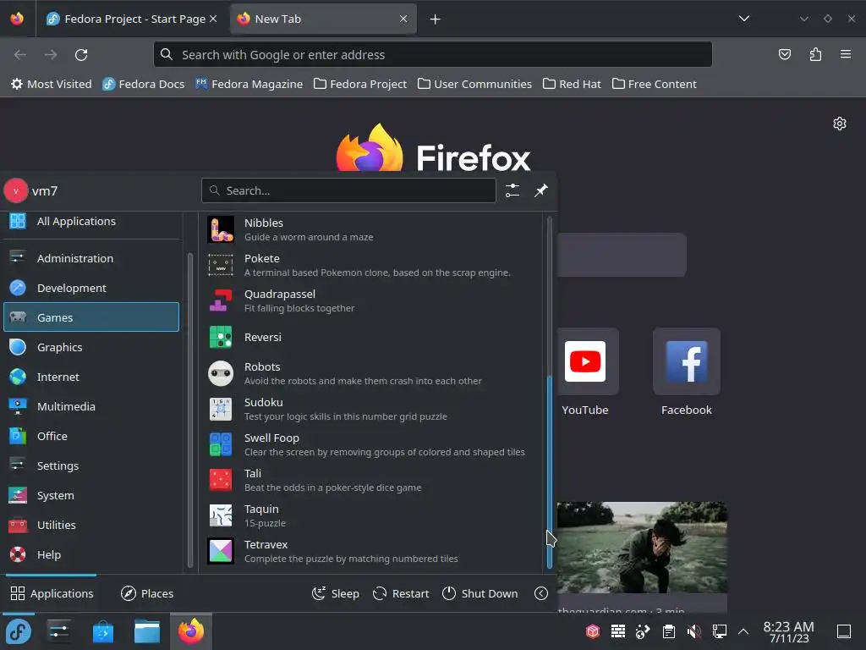
Task: Open Save to Pocket
Action: tap(784, 54)
